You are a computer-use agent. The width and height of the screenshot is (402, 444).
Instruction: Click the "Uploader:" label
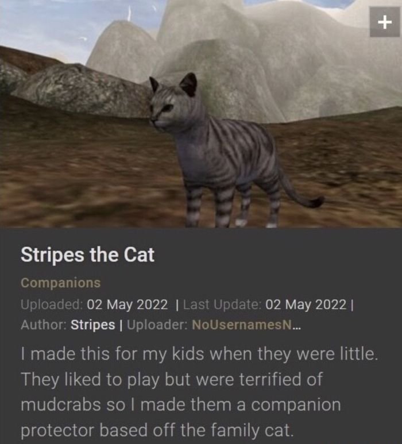point(157,325)
